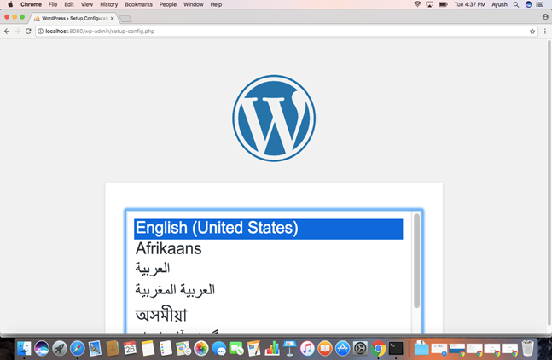Bookmark this page with the star icon
The width and height of the screenshot is (552, 360).
[532, 32]
